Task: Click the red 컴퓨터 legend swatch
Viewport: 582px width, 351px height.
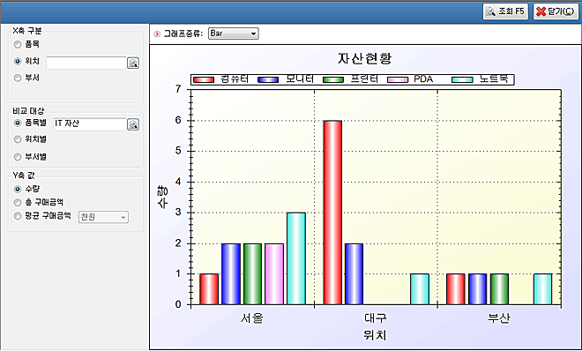Action: coord(204,79)
